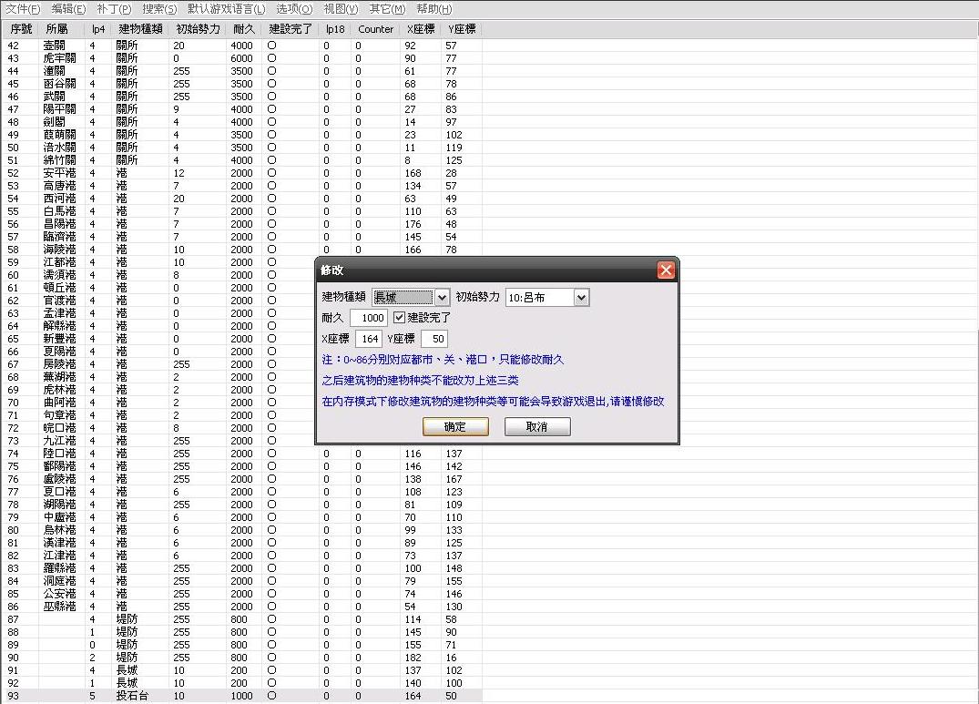The image size is (979, 704).
Task: Open the 帮助(H) menu
Action: (x=433, y=9)
